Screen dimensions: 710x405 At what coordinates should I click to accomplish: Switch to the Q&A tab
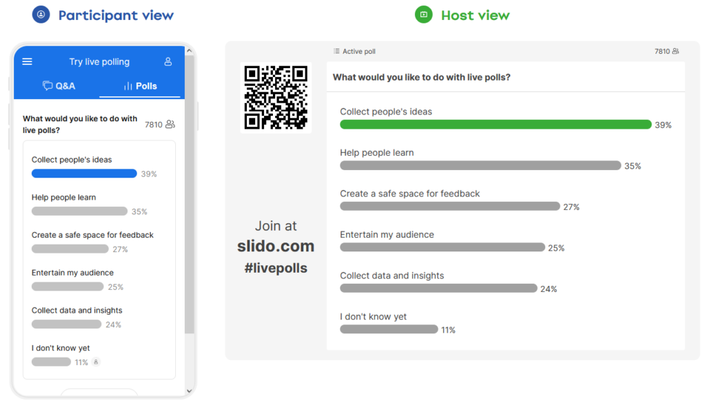[x=59, y=86]
